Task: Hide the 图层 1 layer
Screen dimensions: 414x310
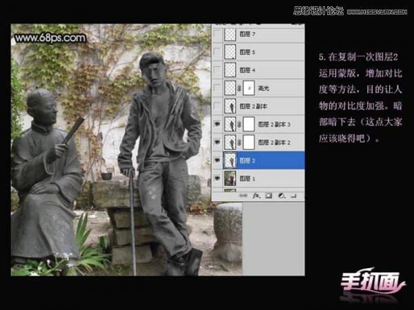Action: coord(217,178)
